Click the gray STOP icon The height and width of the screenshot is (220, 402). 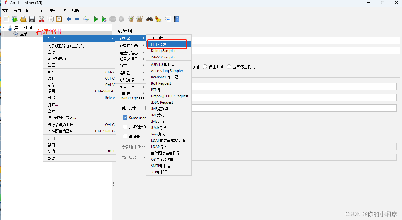pos(113,19)
